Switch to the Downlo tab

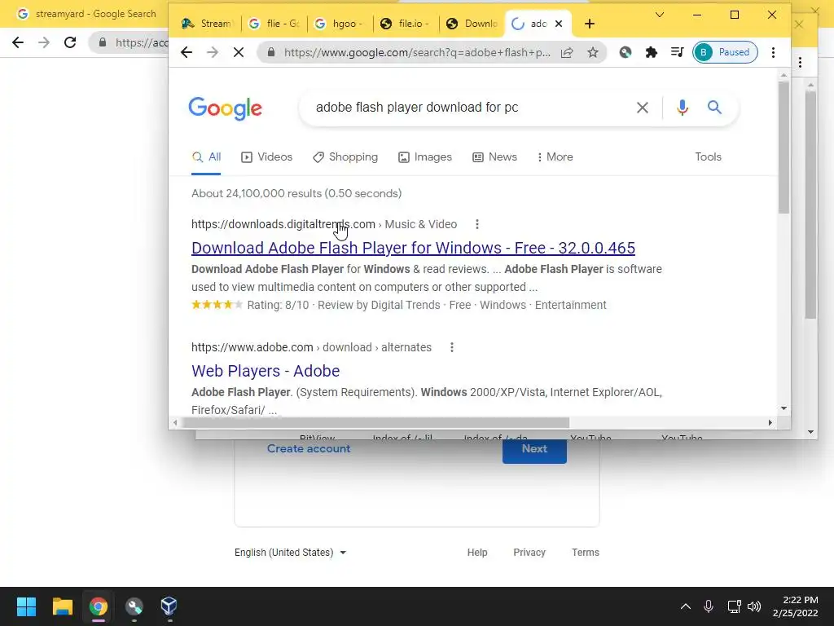[472, 24]
